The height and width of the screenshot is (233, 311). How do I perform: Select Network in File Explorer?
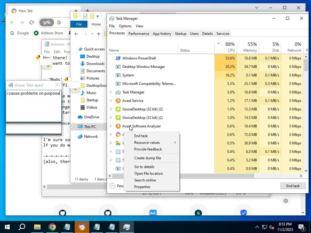88,137
